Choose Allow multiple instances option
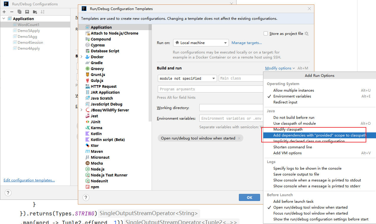 tap(319, 90)
